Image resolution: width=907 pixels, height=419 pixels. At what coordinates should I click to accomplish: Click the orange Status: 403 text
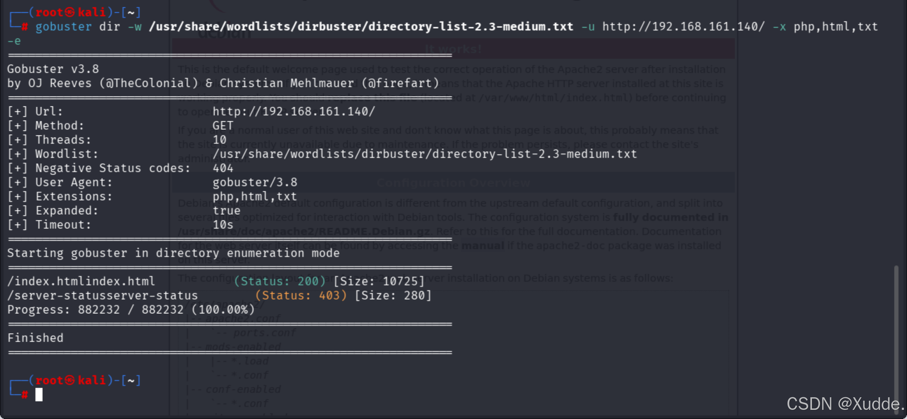[301, 295]
